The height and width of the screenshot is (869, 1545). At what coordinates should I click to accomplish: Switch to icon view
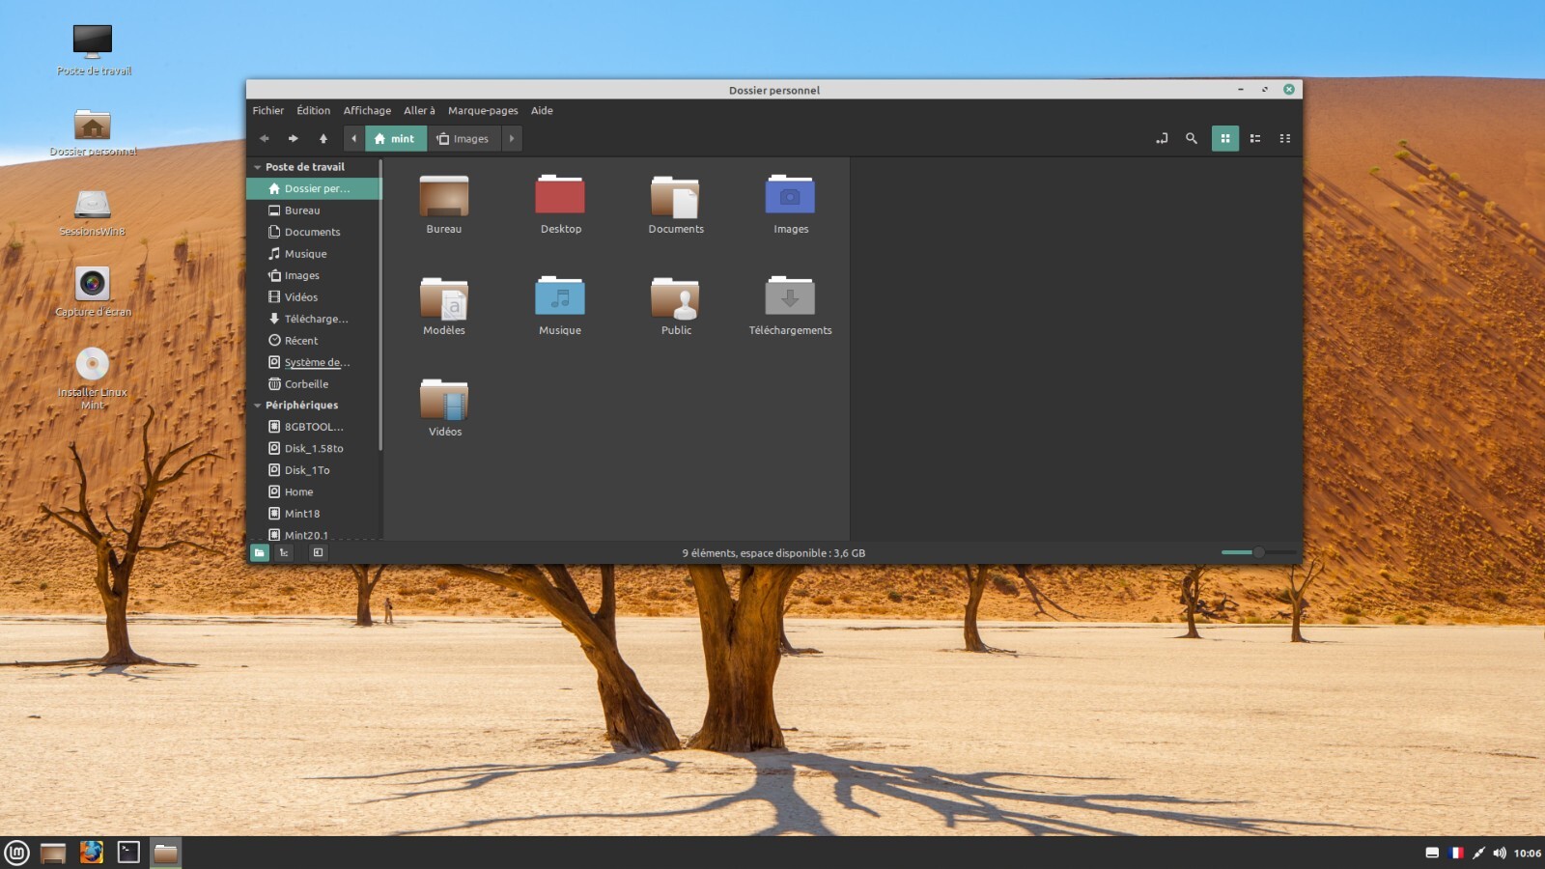click(1225, 138)
